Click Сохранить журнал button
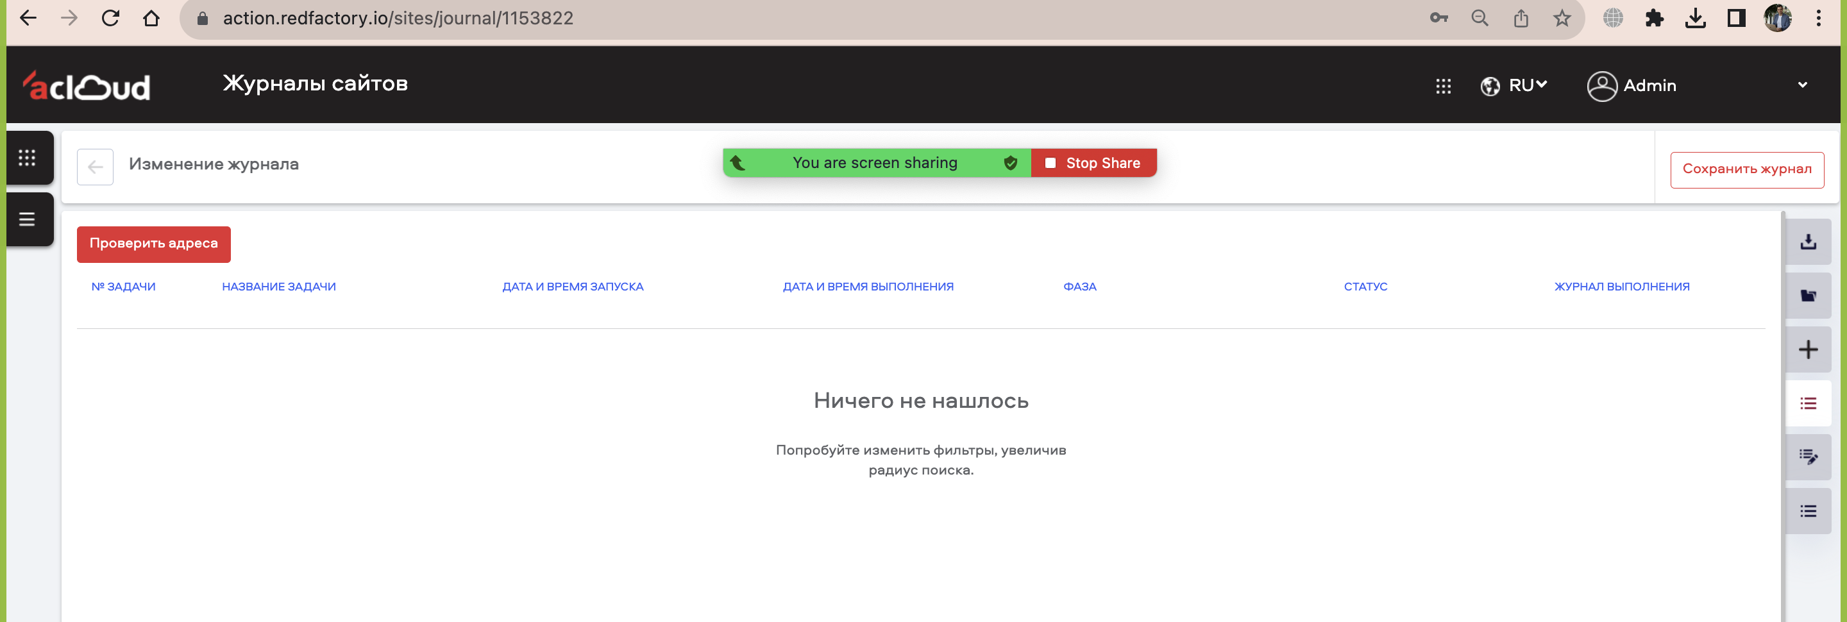 [x=1746, y=170]
